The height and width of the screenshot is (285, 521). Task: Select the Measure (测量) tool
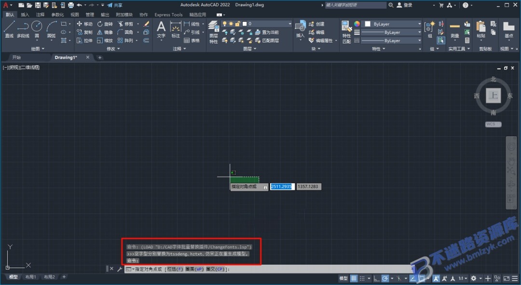tap(454, 30)
